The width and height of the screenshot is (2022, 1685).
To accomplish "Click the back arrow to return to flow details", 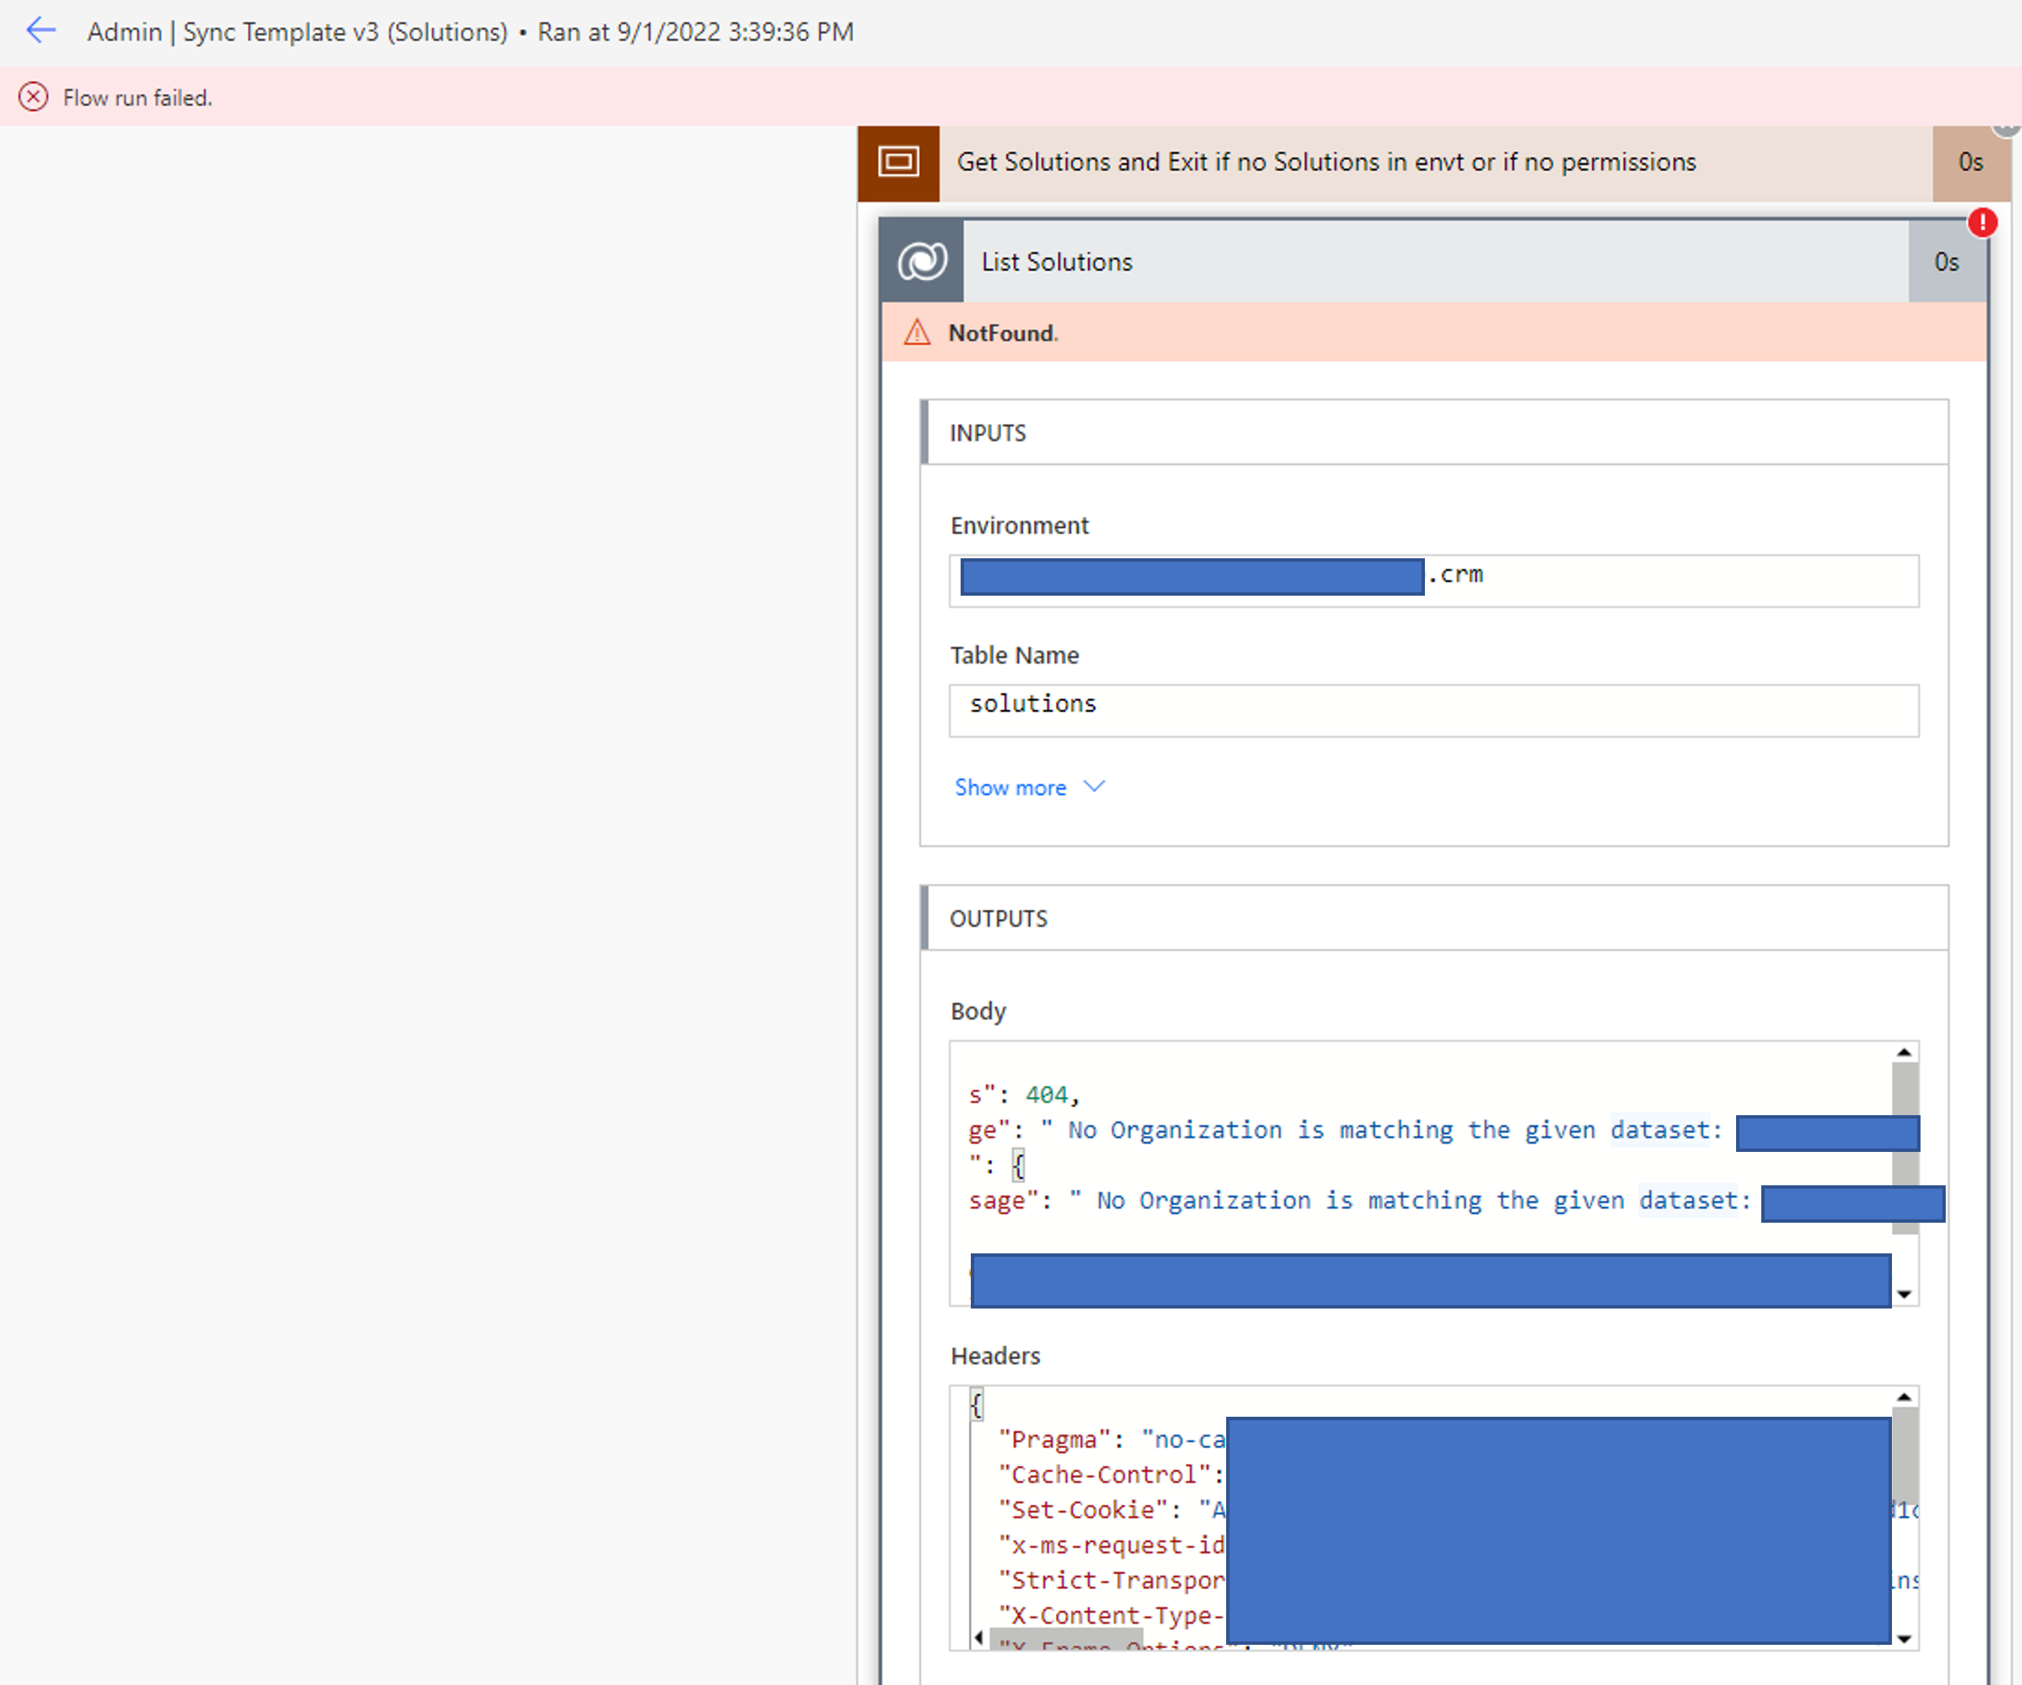I will point(40,31).
